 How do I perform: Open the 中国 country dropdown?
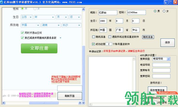tap(31, 25)
